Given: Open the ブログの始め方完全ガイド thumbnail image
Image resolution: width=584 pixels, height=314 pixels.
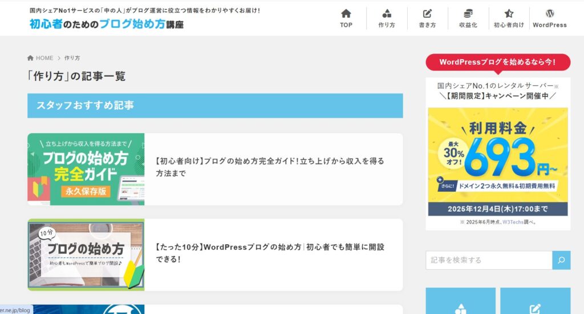Looking at the screenshot, I should (86, 169).
